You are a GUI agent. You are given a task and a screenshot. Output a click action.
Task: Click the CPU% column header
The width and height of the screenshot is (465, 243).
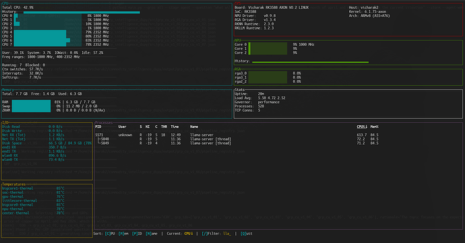tap(362, 127)
